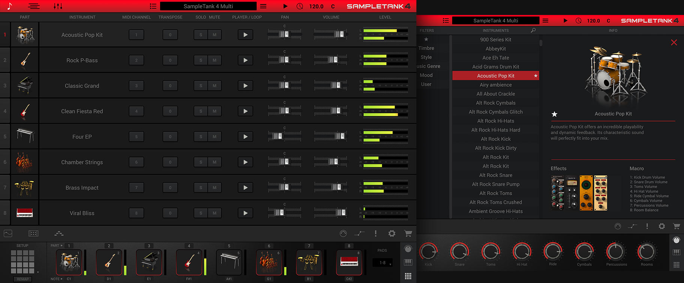Solo the Rock P-Bass part
Screen dimensions: 684x283
201,60
